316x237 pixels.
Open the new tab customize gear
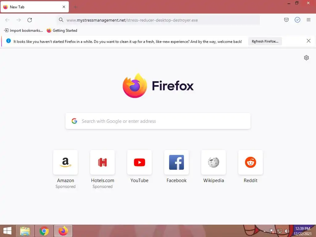(x=306, y=58)
